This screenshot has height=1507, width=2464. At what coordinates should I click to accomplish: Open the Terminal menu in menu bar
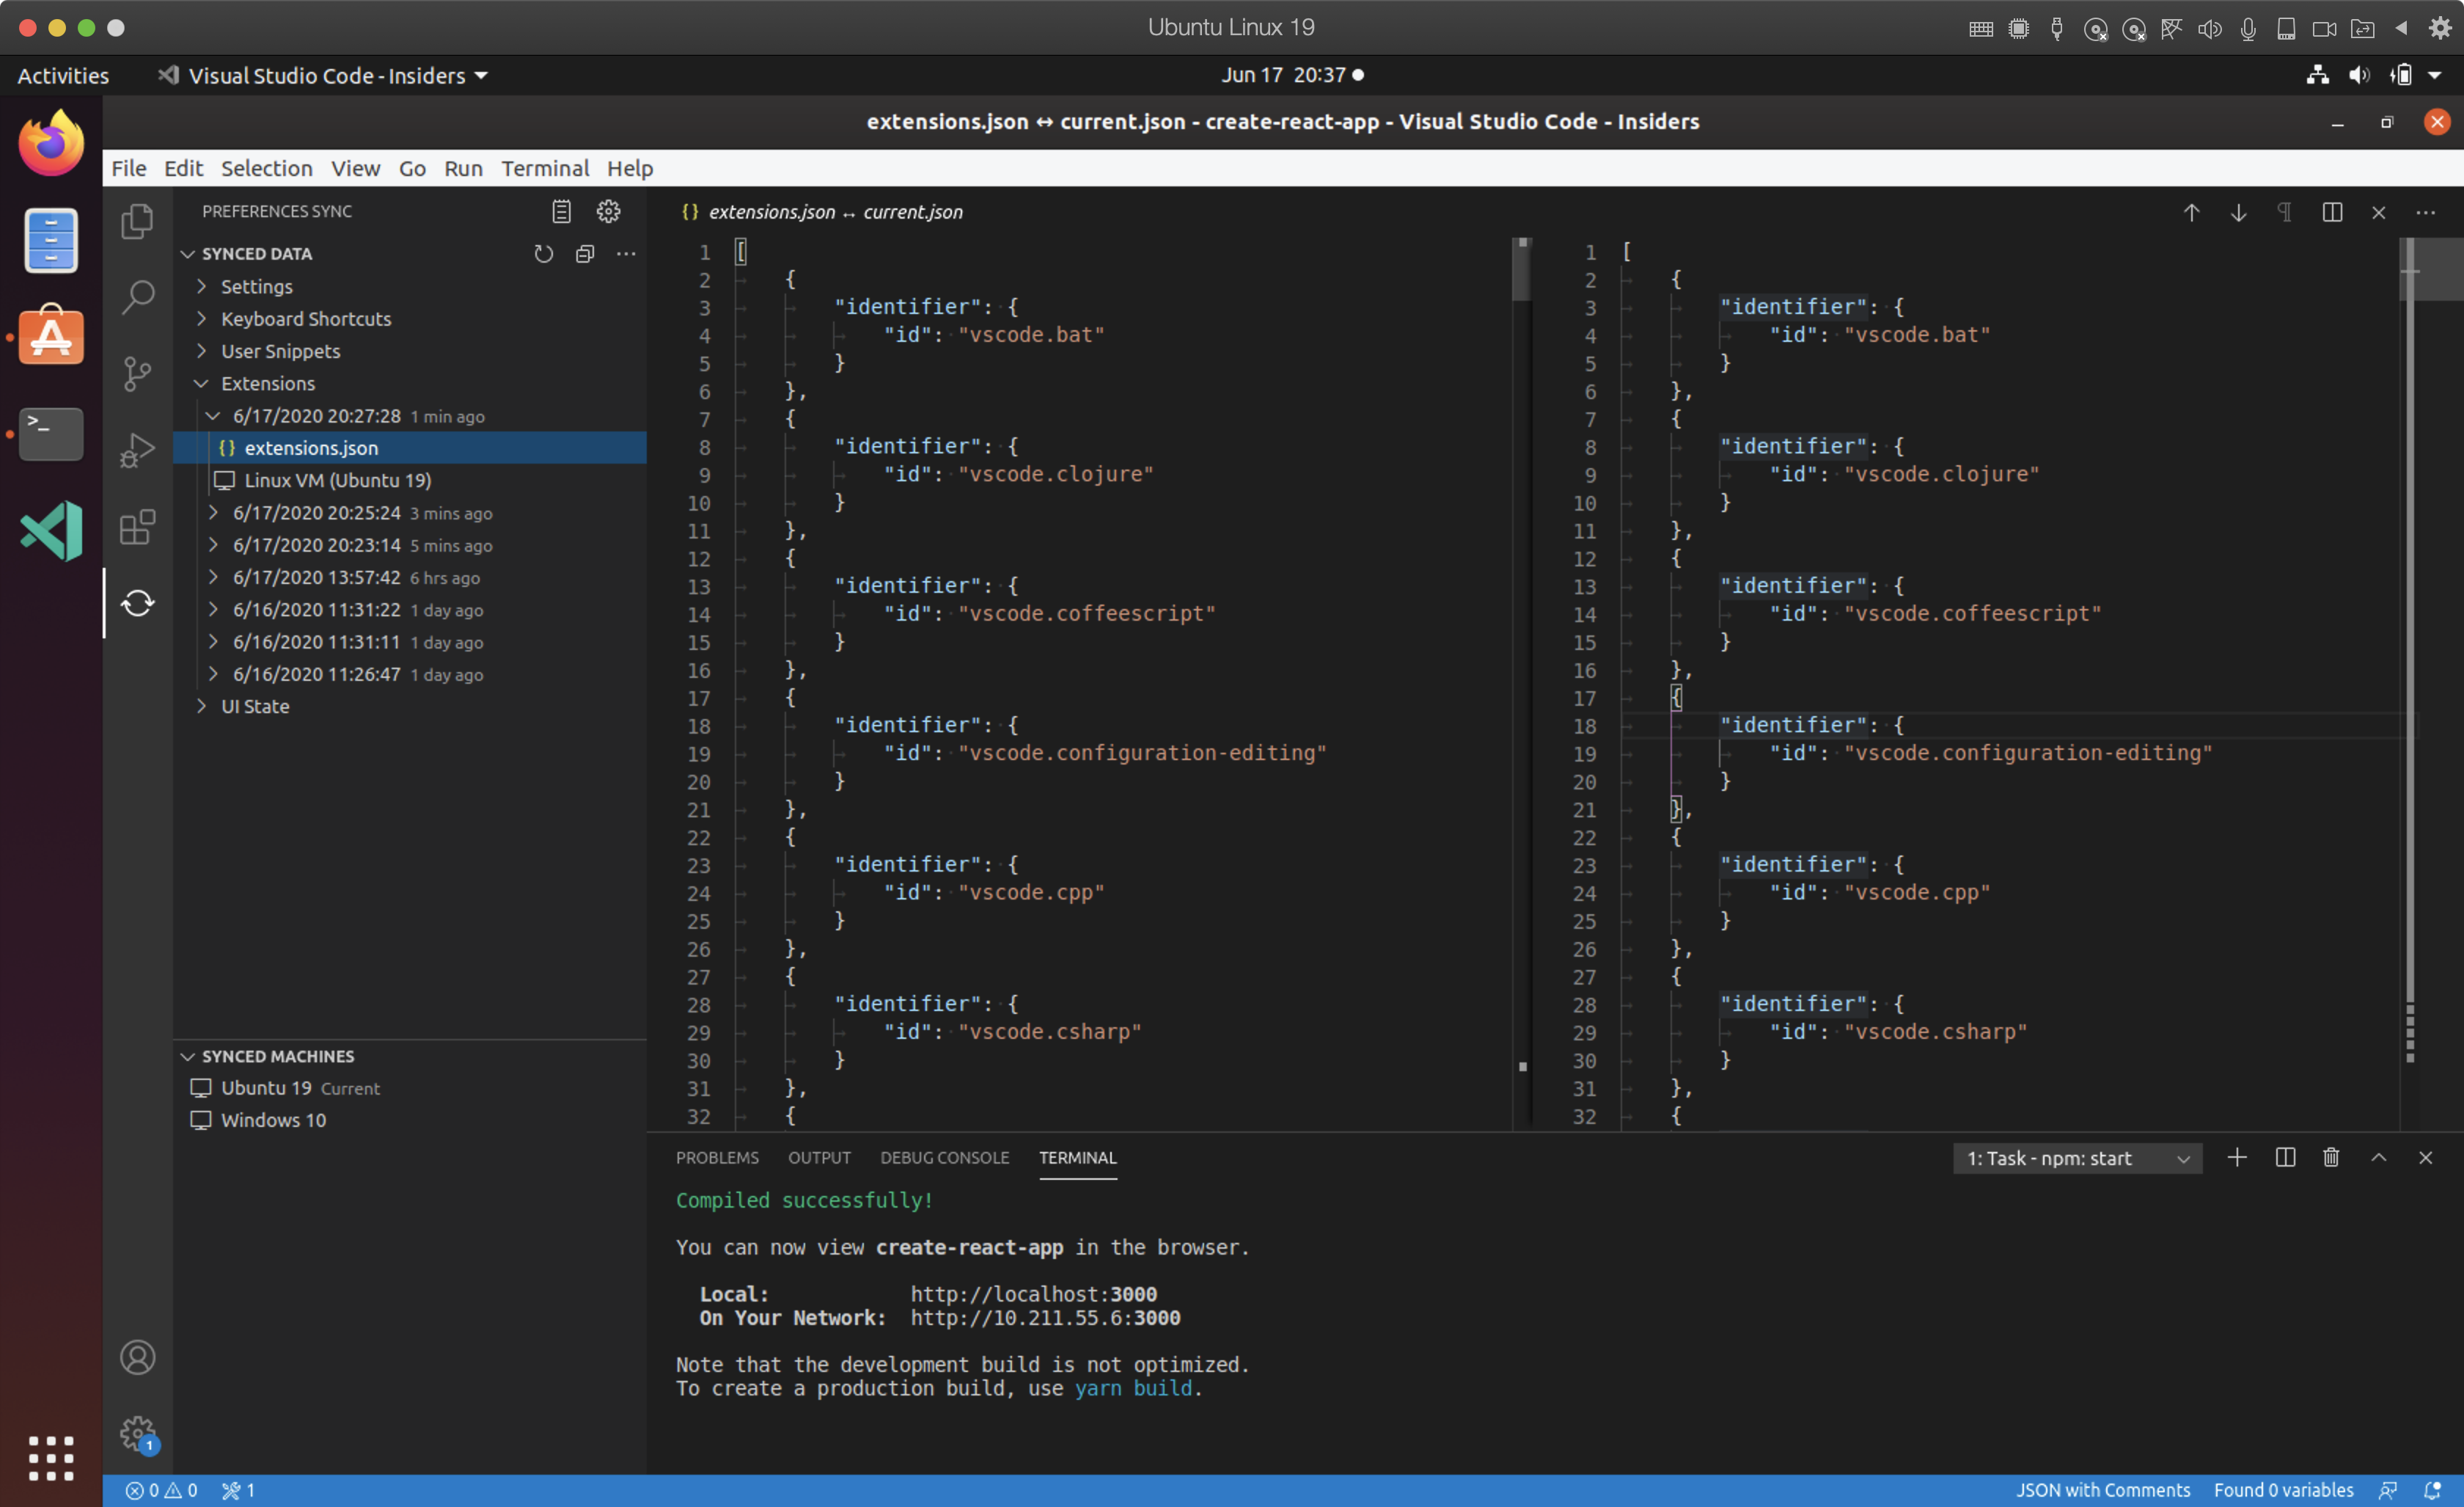coord(545,168)
